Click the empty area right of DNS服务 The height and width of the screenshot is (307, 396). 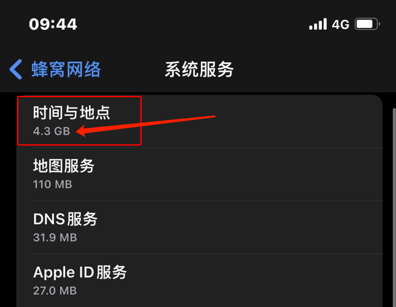[240, 228]
